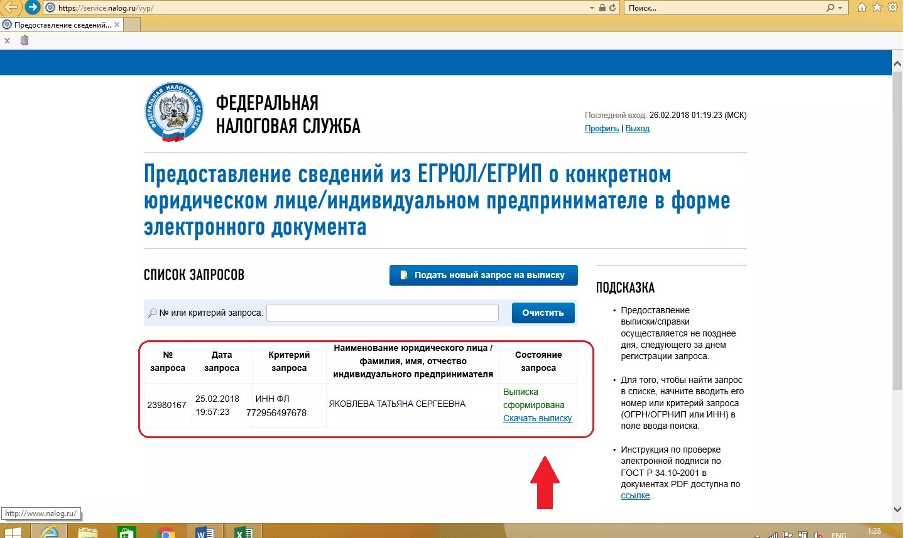Screen dimensions: 904x538
Task: Click the request date 25.02.2018 19:57:23
Action: click(x=217, y=406)
